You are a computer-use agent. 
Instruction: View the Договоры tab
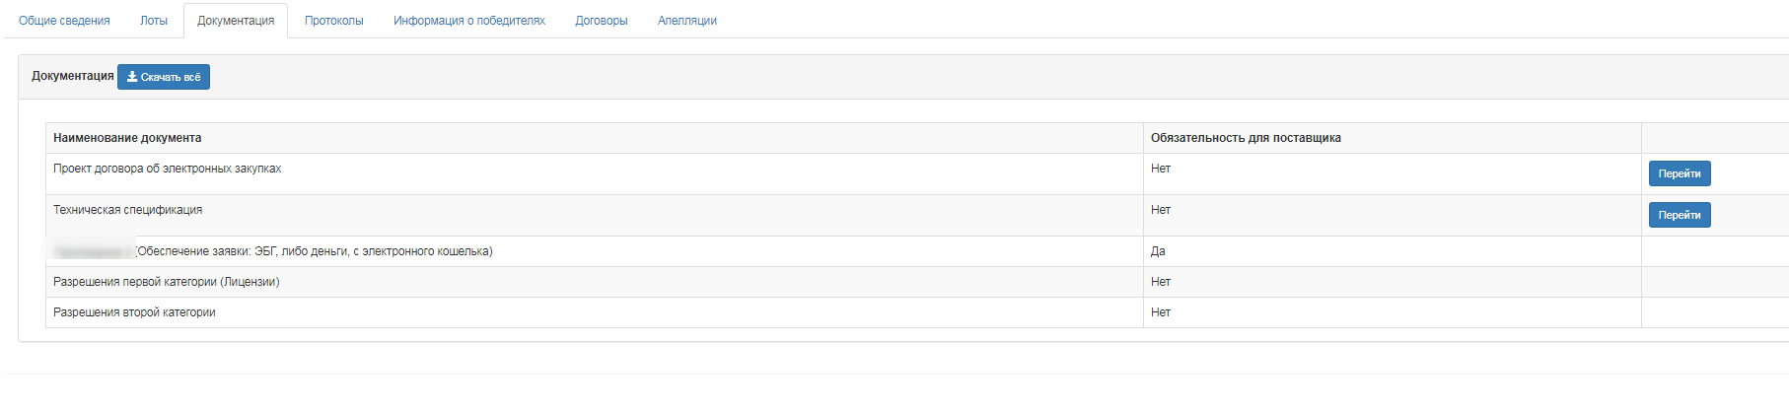[x=602, y=21]
